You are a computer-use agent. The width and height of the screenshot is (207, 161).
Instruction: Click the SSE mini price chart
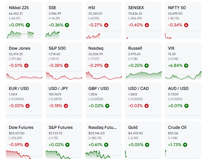tap(53, 35)
